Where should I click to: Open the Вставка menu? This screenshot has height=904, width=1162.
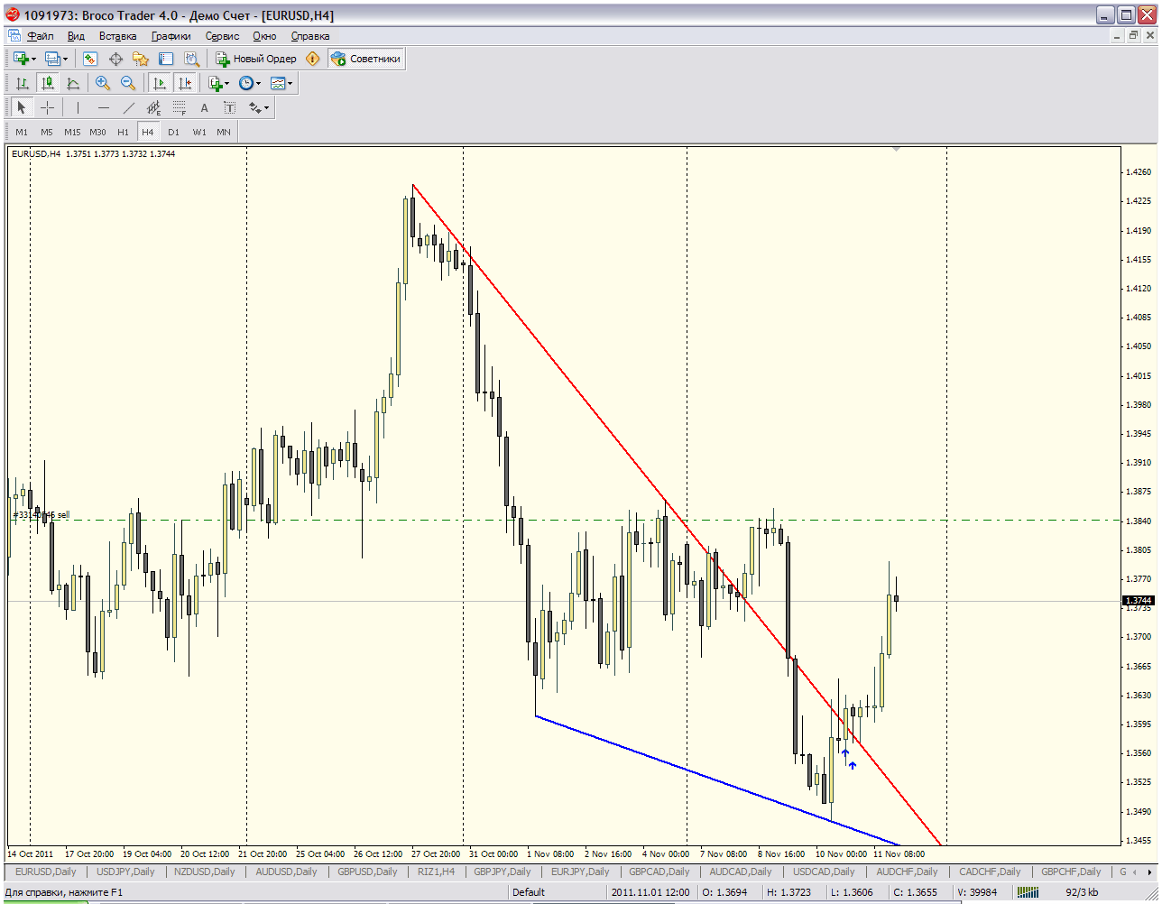coord(118,36)
